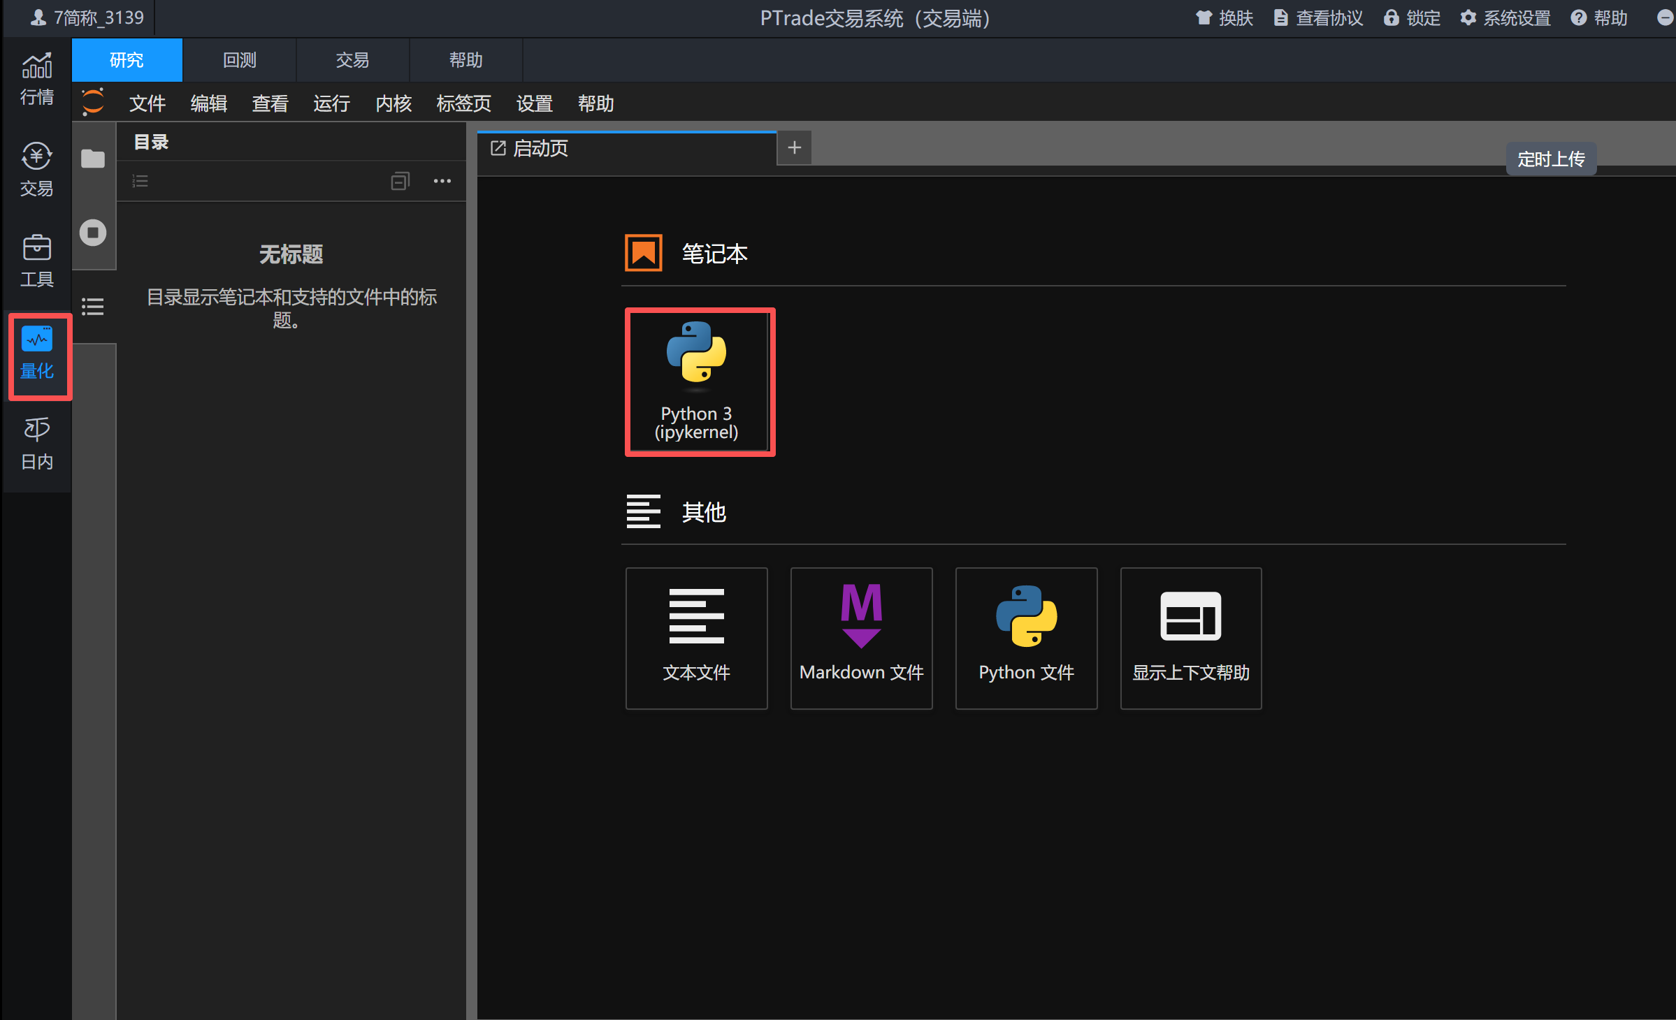Create a new Python 文件
This screenshot has width=1676, height=1020.
tap(1026, 638)
